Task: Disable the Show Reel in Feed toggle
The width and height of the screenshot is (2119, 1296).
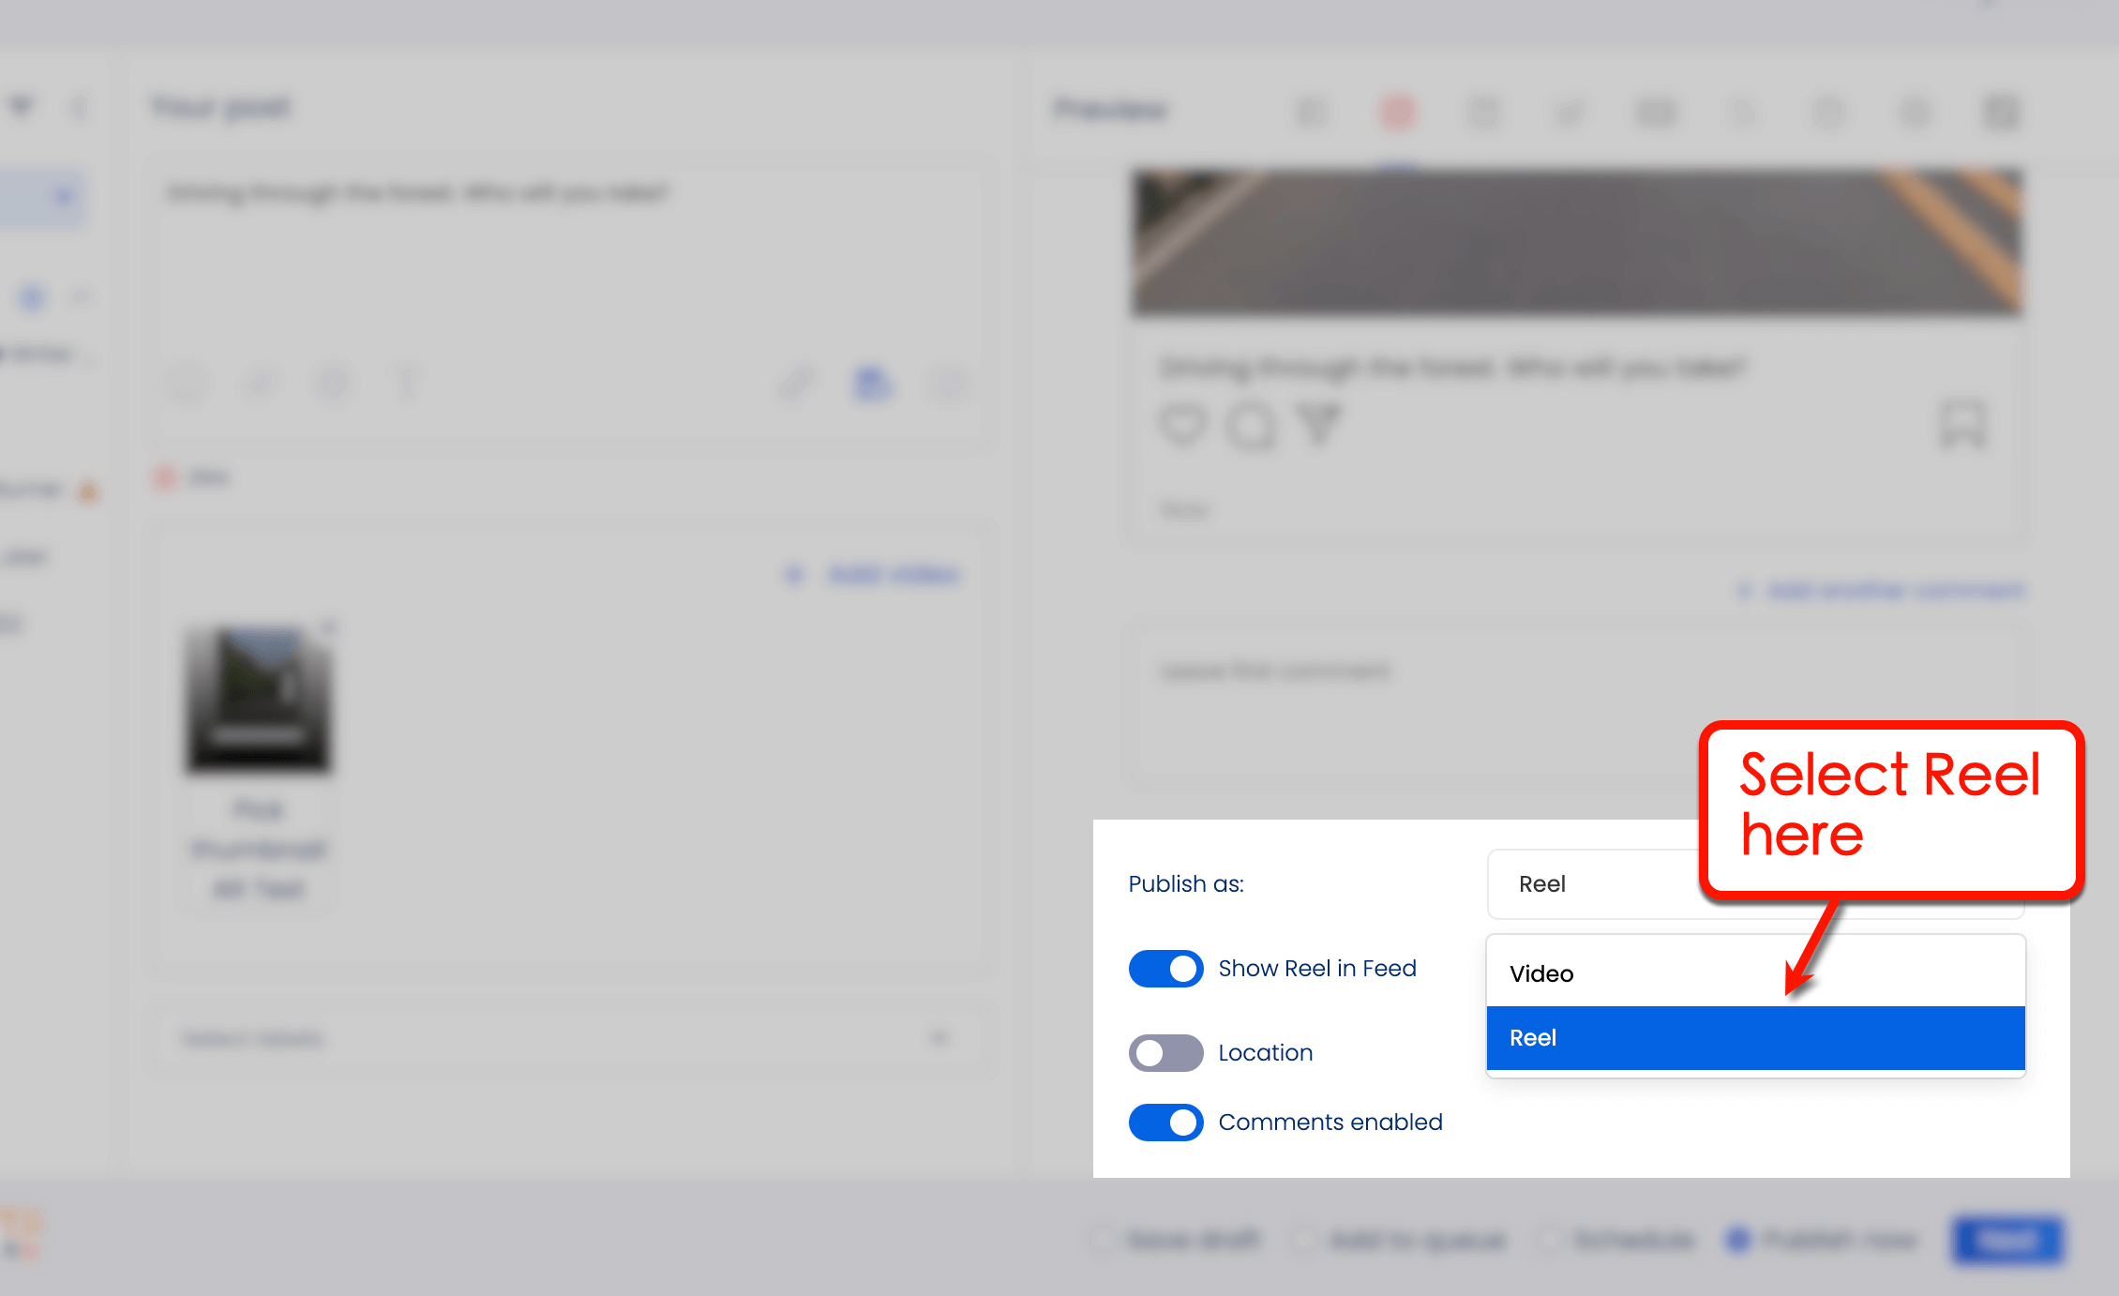Action: coord(1165,968)
